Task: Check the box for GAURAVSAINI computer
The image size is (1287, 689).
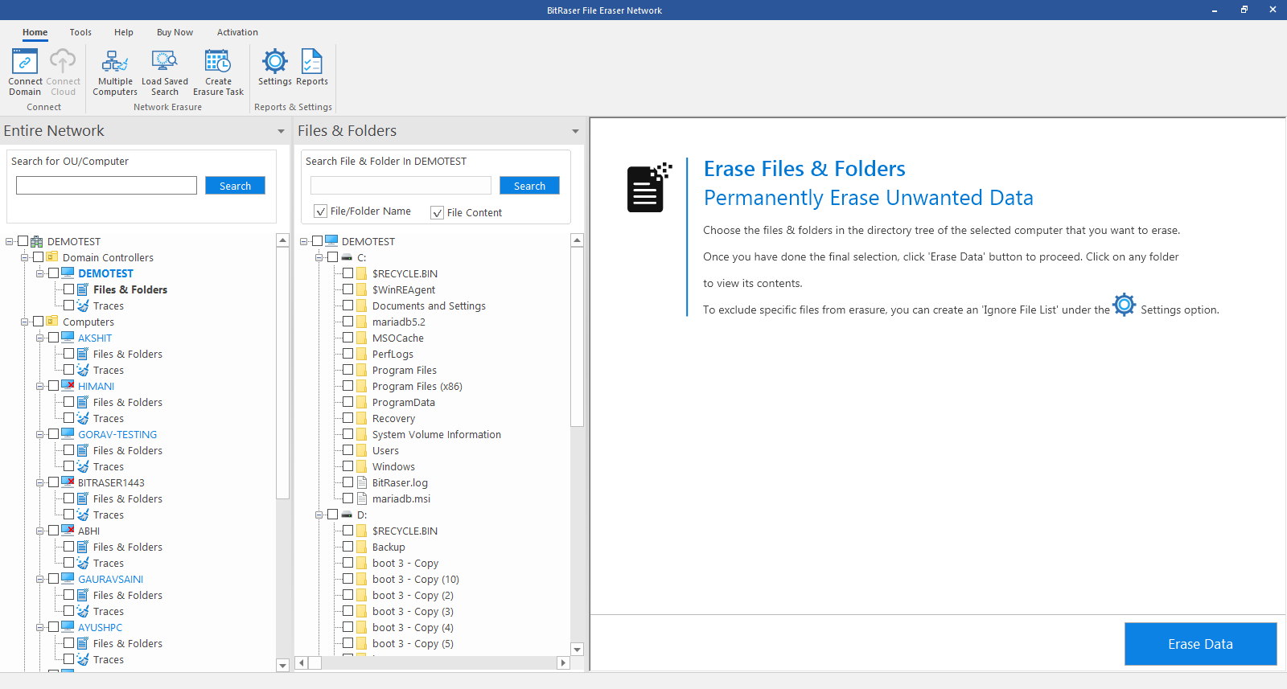Action: [x=54, y=579]
